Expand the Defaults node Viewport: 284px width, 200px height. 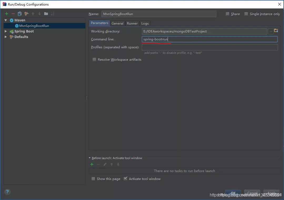pyautogui.click(x=6, y=37)
